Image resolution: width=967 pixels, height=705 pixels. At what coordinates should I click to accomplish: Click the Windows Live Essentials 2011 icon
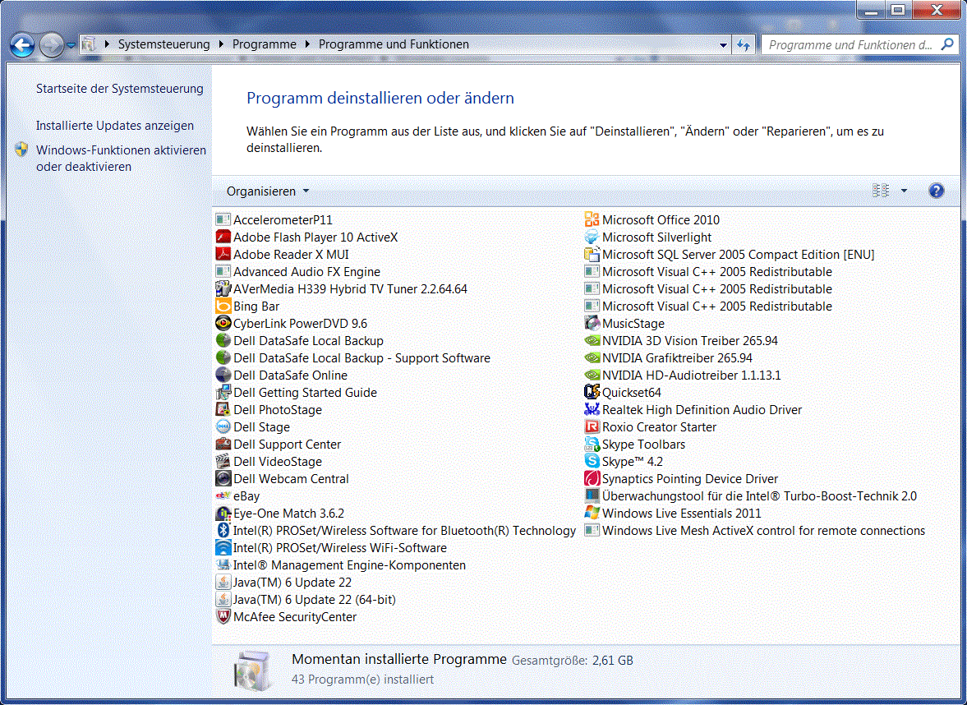(592, 514)
